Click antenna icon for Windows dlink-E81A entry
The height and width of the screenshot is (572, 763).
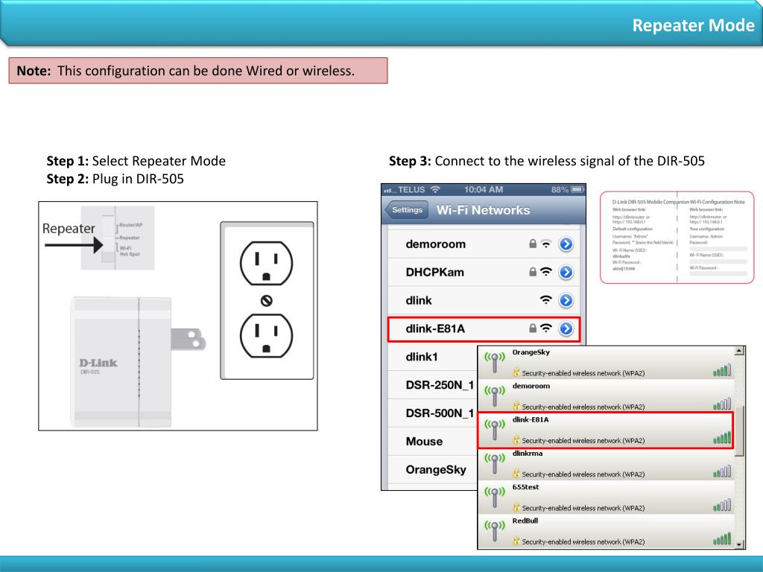(495, 430)
